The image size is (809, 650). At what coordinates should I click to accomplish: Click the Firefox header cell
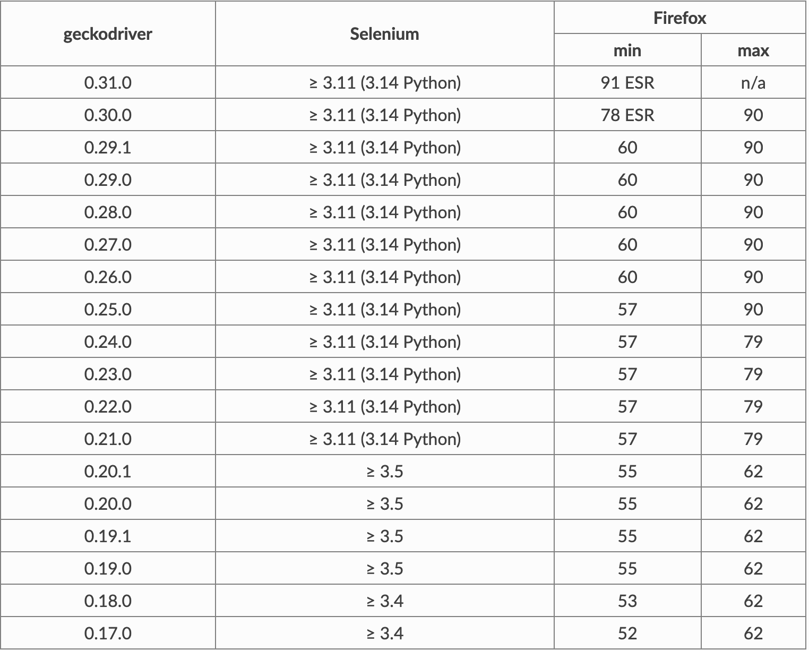tap(679, 18)
